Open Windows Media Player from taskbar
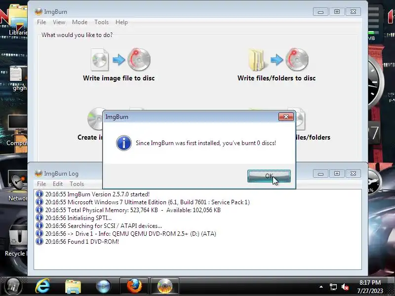Screen dimensions: 395x296 (x=103, y=286)
